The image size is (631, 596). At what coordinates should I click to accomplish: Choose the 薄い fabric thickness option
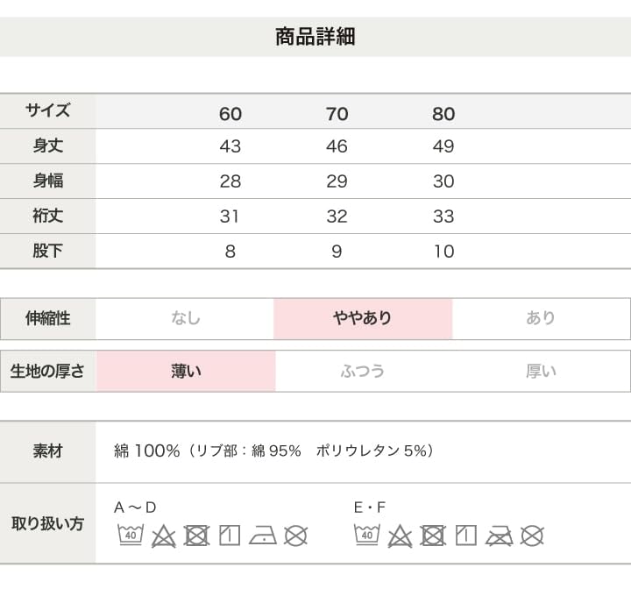(x=186, y=371)
